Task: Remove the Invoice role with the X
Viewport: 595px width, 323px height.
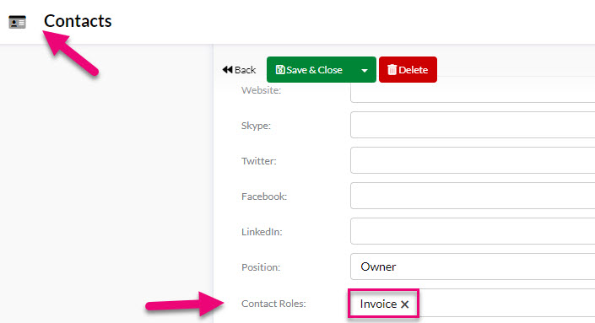Action: point(405,304)
